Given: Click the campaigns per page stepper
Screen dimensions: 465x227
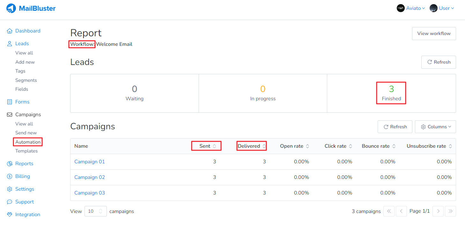Looking at the screenshot, I should coord(101,211).
